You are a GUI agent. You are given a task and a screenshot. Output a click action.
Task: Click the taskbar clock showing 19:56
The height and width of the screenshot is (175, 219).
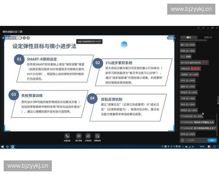click(202, 147)
